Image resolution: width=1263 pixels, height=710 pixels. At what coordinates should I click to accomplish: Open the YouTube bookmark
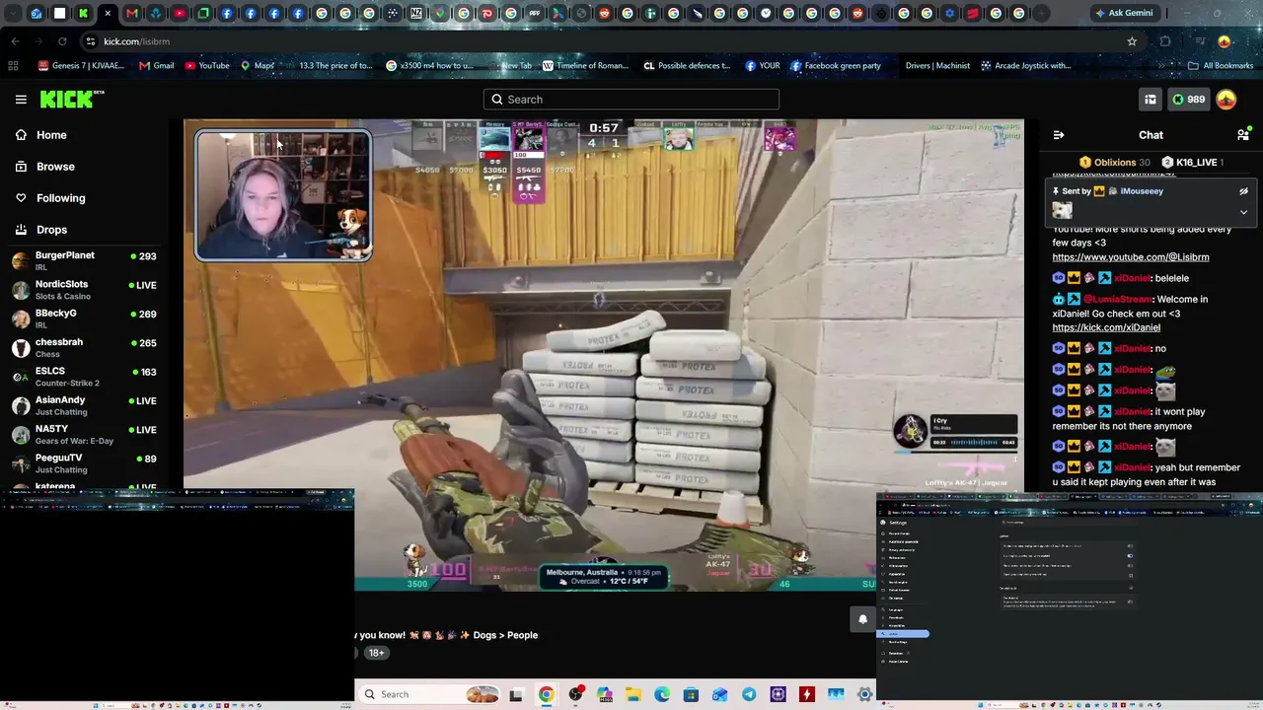click(x=207, y=66)
